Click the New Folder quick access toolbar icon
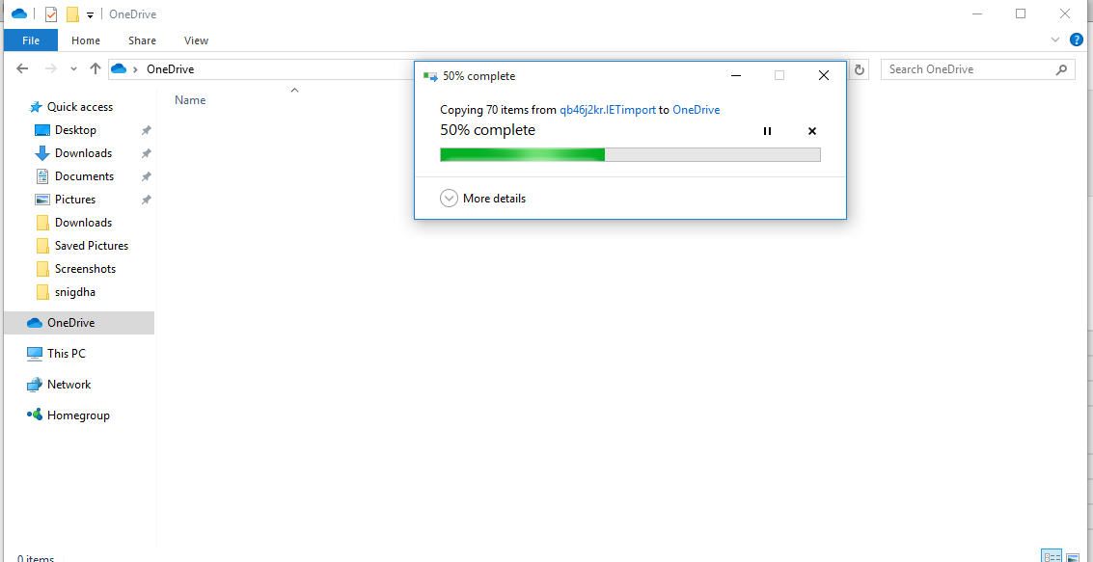 (72, 14)
